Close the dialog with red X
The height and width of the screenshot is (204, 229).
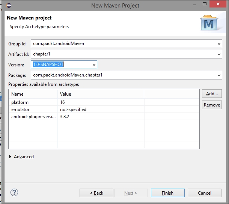[x=218, y=4]
